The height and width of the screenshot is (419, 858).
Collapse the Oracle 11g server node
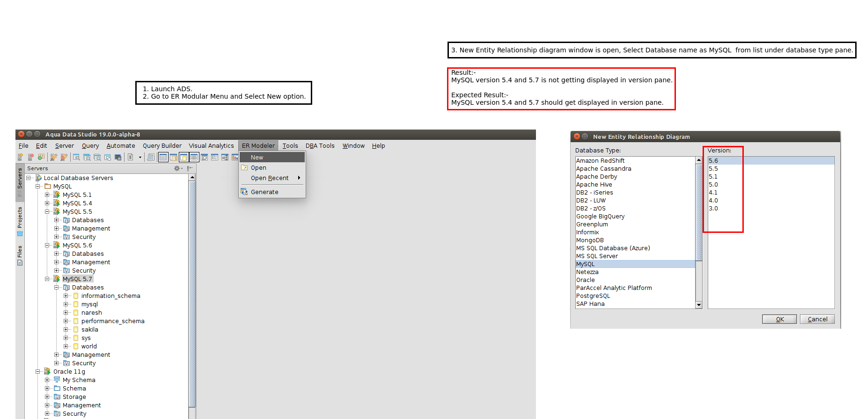[x=38, y=372]
